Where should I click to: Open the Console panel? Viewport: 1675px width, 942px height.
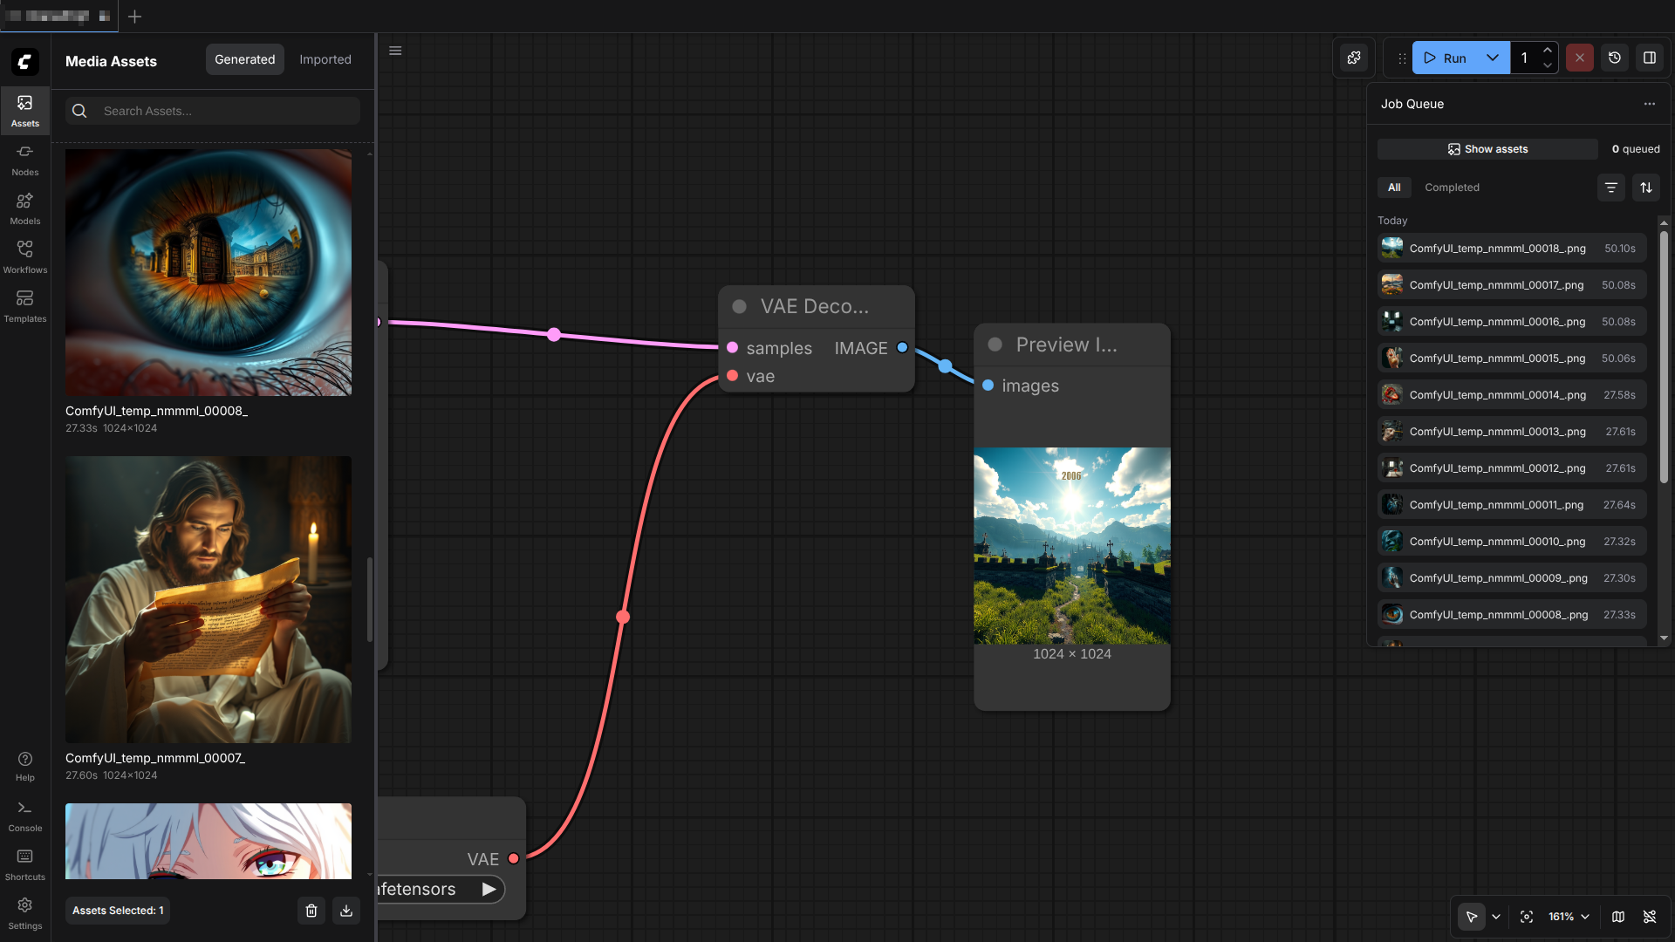[x=24, y=816]
